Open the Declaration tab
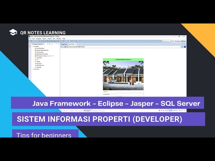This screenshot has width=215, height=161. click(79, 111)
